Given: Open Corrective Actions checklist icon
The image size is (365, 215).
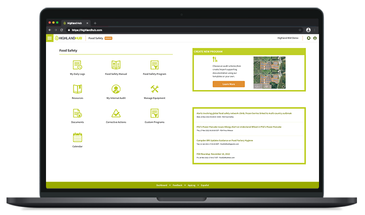Looking at the screenshot, I should [x=115, y=113].
